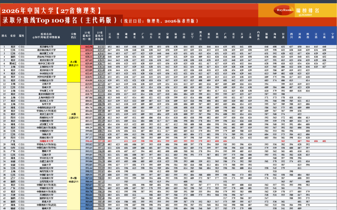Select the 省份 column header
Viewport: 337px width, 210px height.
pyautogui.click(x=13, y=36)
